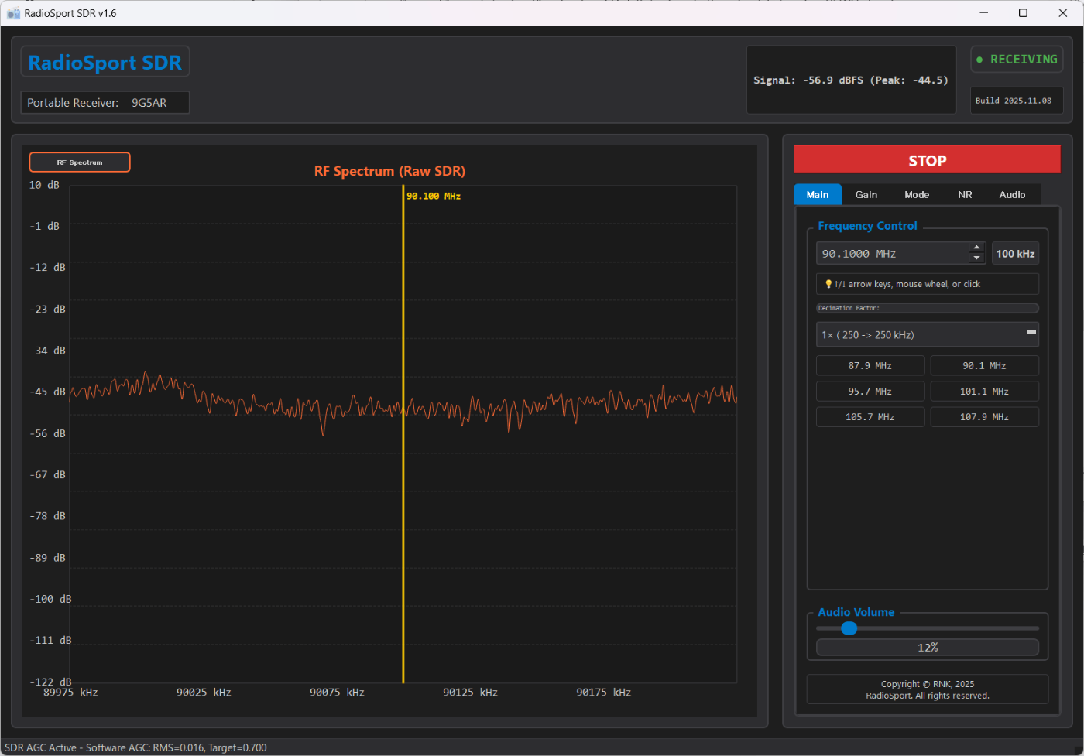The image size is (1084, 756).
Task: Click the Audio Volume slider handle
Action: [x=849, y=628]
